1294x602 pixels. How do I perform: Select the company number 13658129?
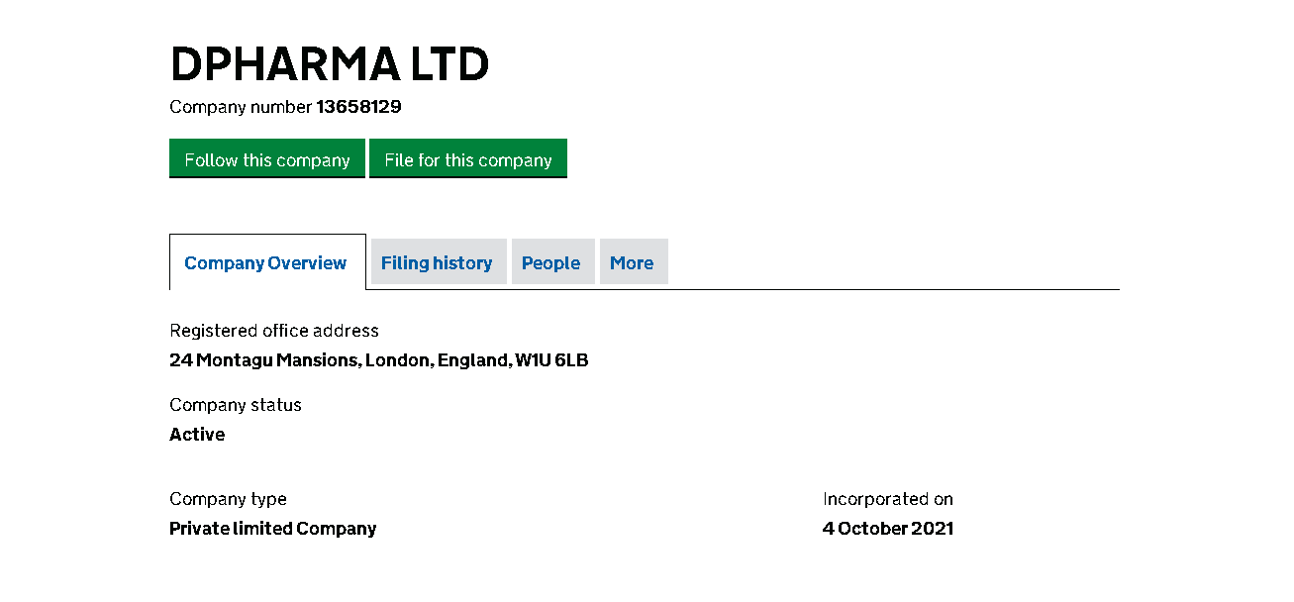pos(358,107)
